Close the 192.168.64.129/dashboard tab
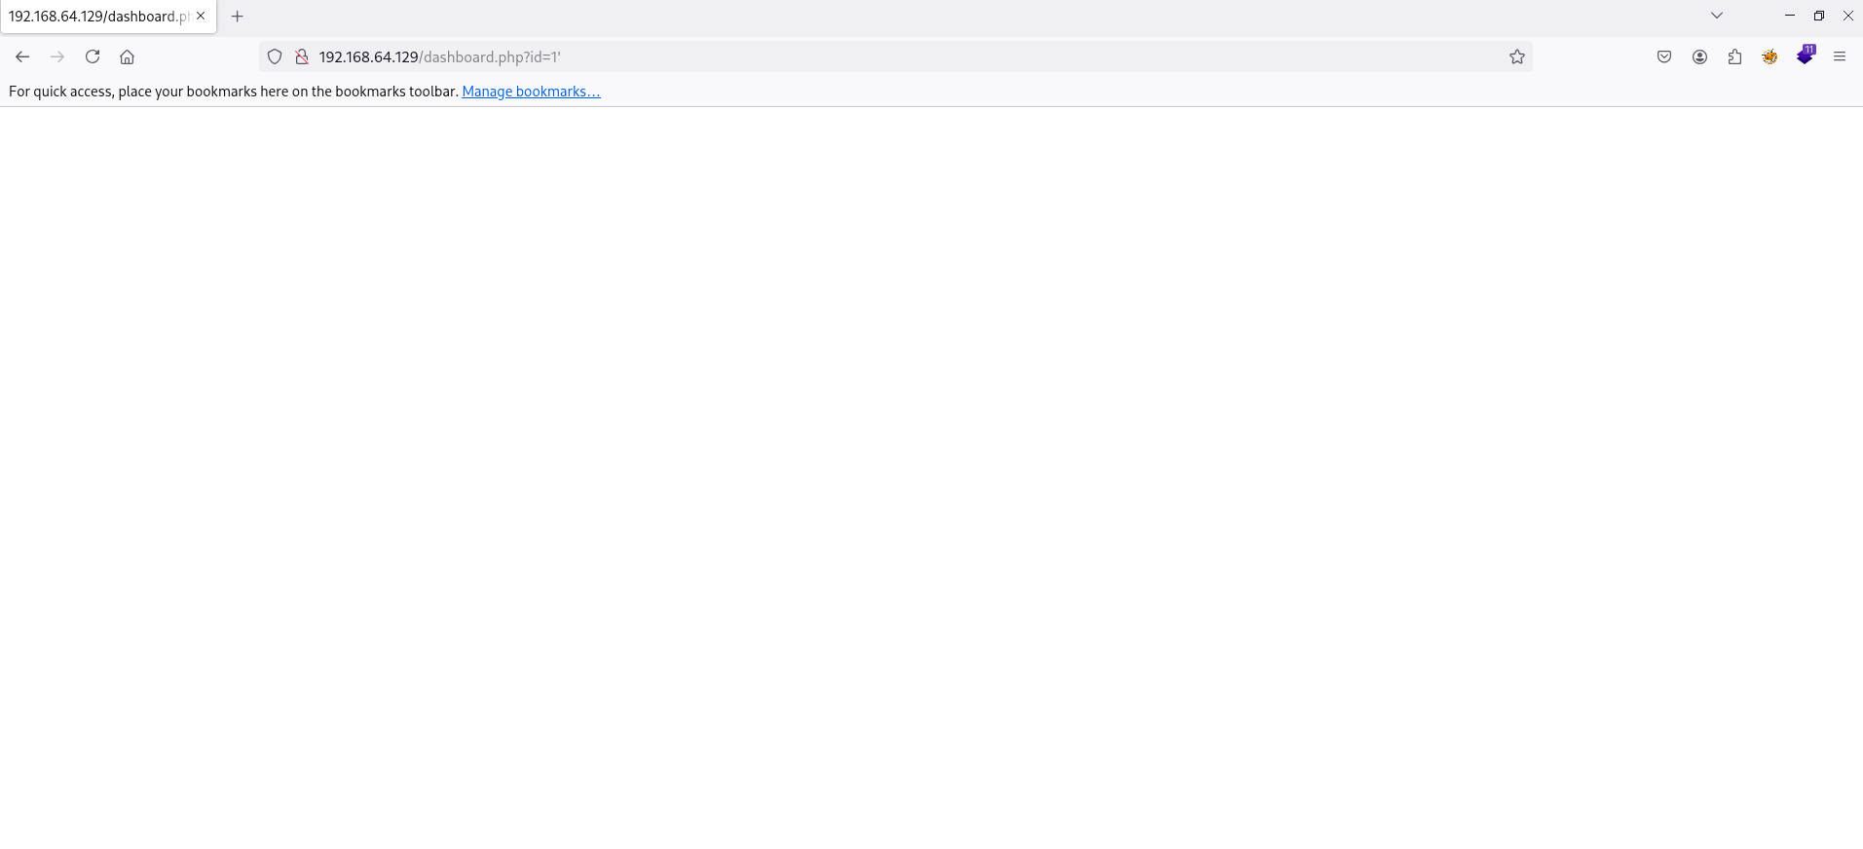The height and width of the screenshot is (849, 1863). [x=201, y=16]
